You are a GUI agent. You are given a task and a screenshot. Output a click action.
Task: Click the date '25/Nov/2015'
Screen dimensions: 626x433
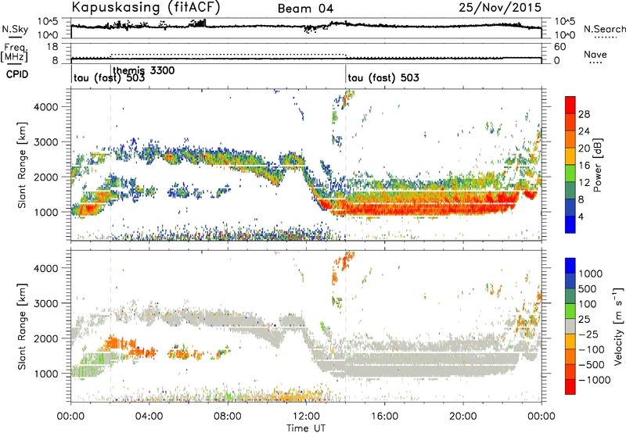pyautogui.click(x=500, y=8)
